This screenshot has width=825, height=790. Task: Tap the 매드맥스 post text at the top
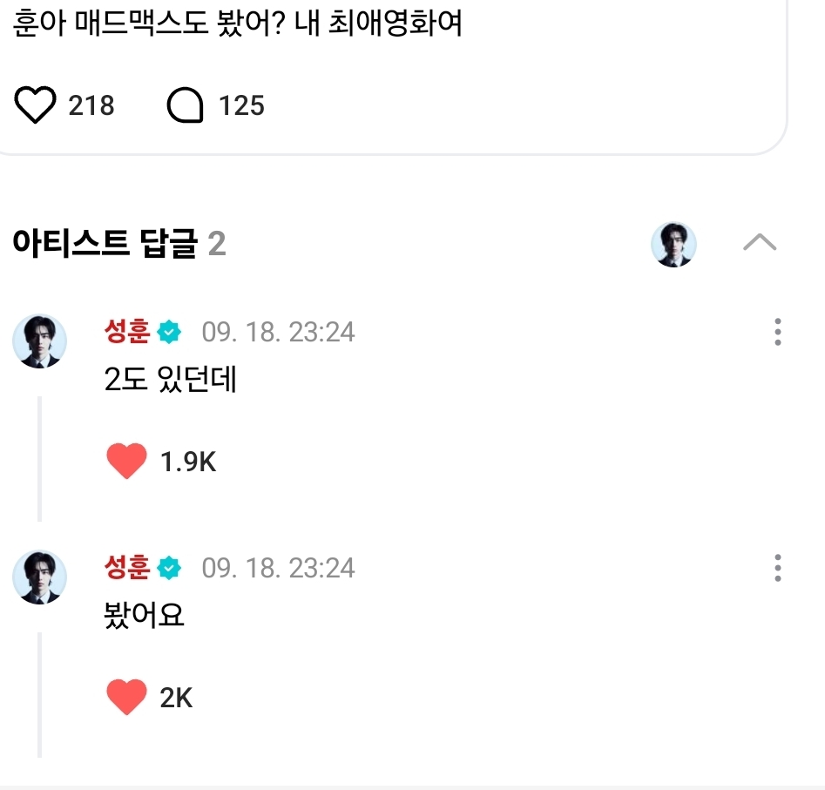(x=237, y=24)
